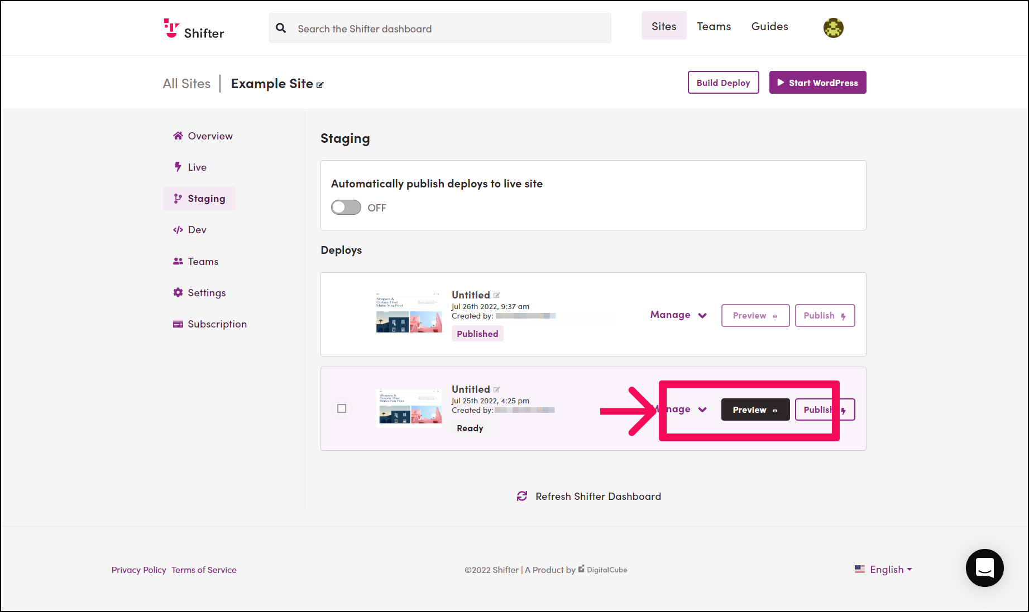The width and height of the screenshot is (1029, 612).
Task: Click the Start WordPress button
Action: pyautogui.click(x=817, y=83)
